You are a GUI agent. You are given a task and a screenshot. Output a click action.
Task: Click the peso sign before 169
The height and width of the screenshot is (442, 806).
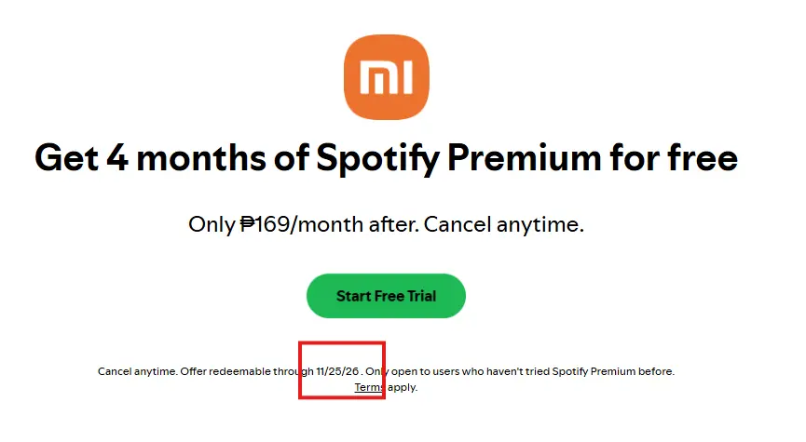tap(248, 224)
